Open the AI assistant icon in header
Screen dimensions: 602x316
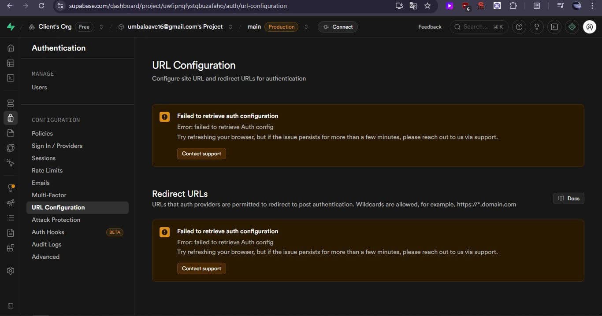pos(572,27)
